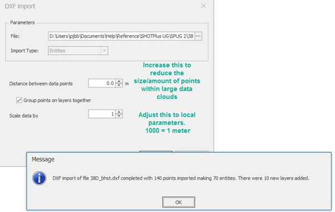The width and height of the screenshot is (335, 212).
Task: Click the 'DXF import of file 38D_bhst.dxf' message
Action: pyautogui.click(x=181, y=178)
